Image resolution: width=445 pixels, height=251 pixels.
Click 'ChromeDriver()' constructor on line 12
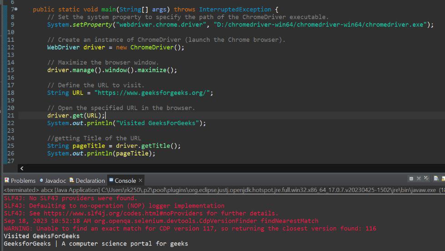coord(155,47)
